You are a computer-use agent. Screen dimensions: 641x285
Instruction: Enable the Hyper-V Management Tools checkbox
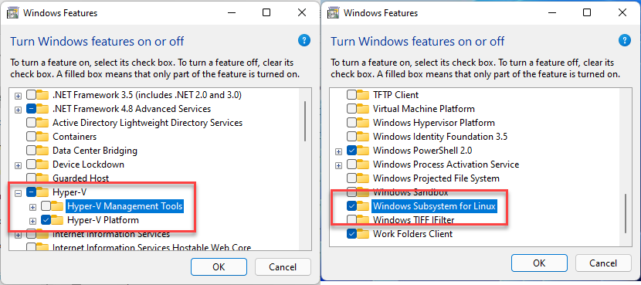(46, 205)
